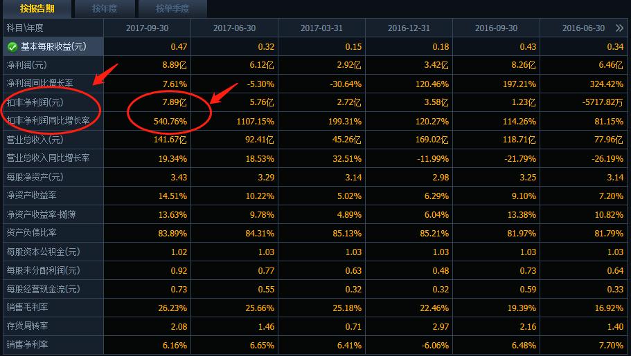Click the 169.02亿 revenue value
Screen dimensions: 631x356
[432, 140]
